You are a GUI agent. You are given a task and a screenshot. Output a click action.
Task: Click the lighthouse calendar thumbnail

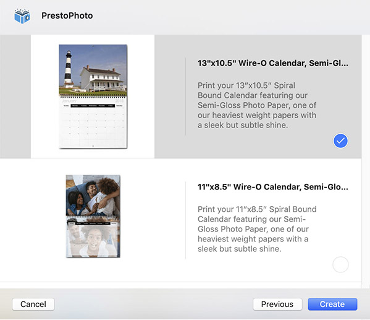93,97
